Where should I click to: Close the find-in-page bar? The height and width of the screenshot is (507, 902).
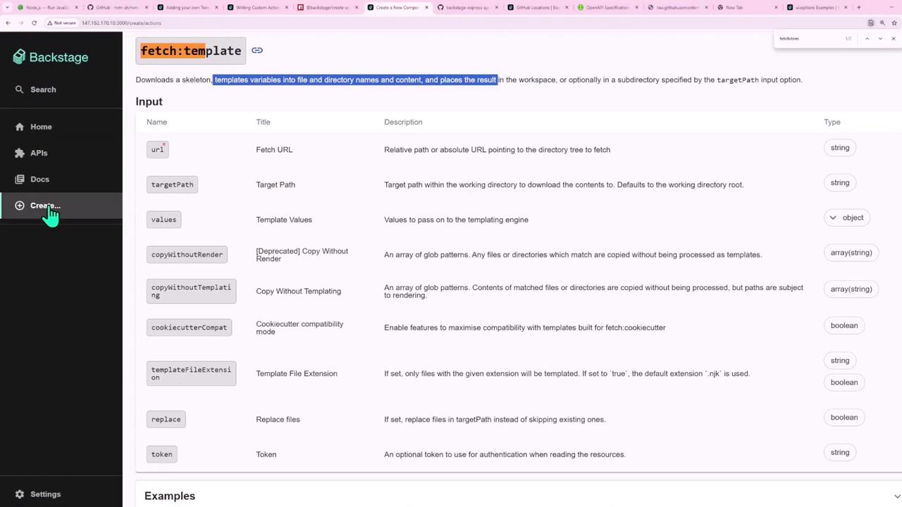[x=894, y=39]
